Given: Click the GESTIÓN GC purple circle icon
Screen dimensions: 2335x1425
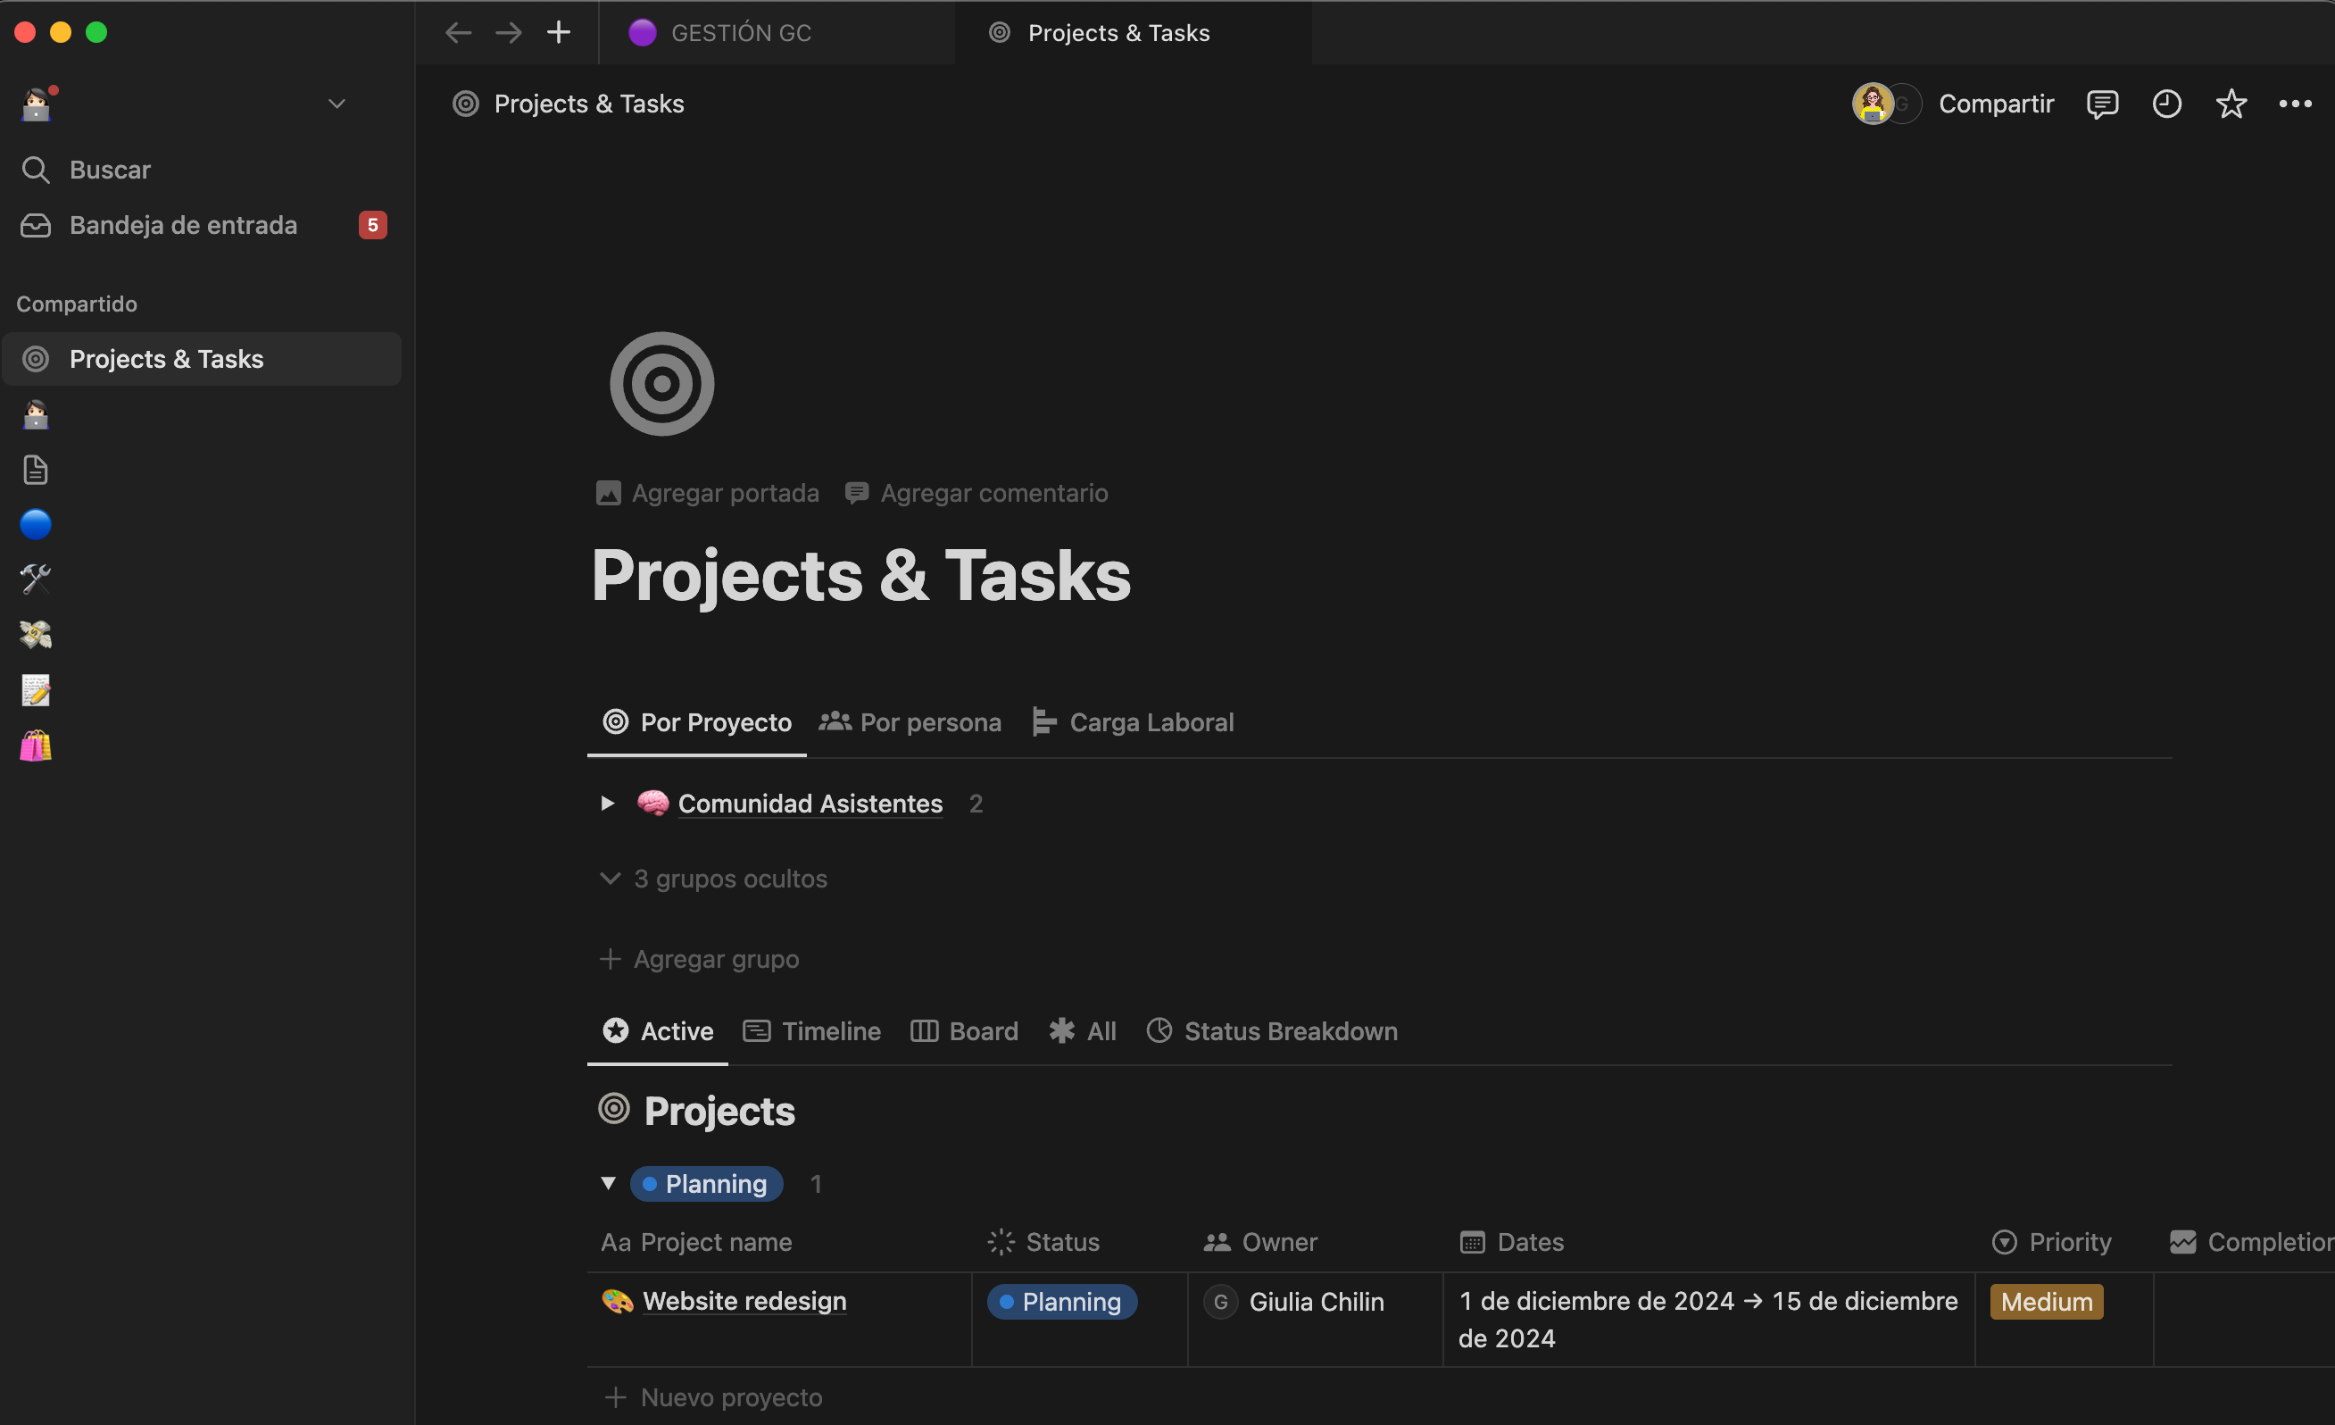Looking at the screenshot, I should click(x=643, y=33).
